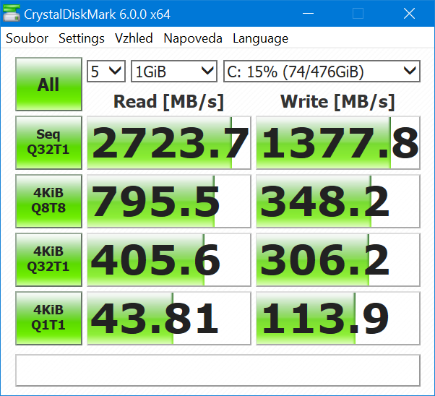
Task: Click the empty comment field at bottom
Action: 217,370
